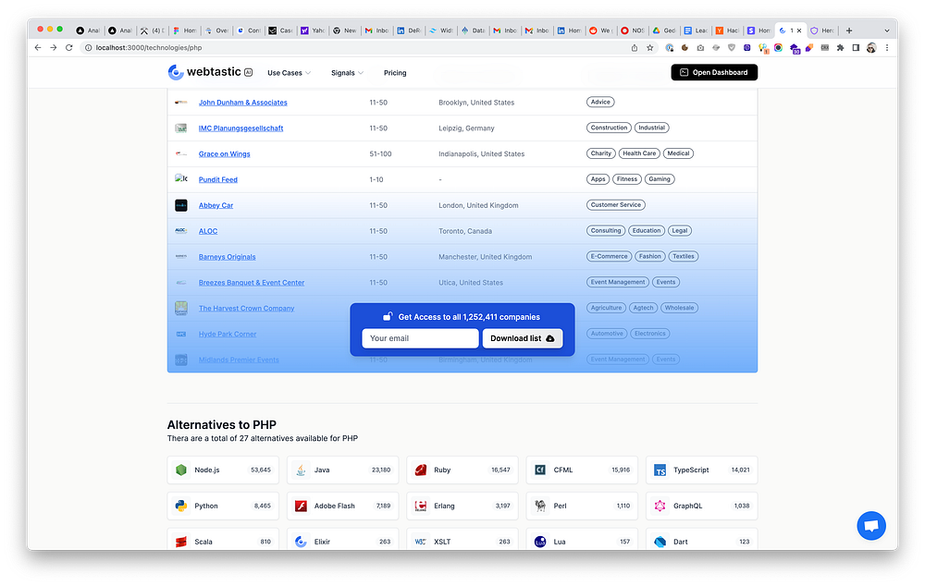Click the Event Management tag for Breezes
Screen dimensions: 925x586
pyautogui.click(x=618, y=282)
